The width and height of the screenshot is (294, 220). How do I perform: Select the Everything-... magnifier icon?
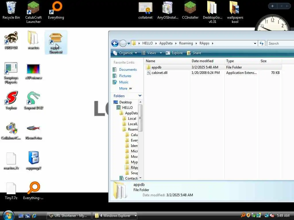33,190
